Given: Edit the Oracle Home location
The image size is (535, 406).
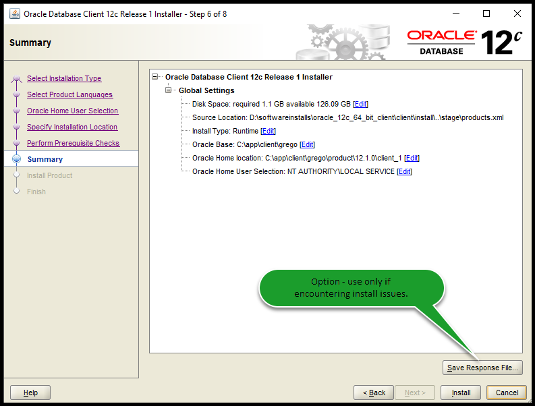Looking at the screenshot, I should 412,158.
